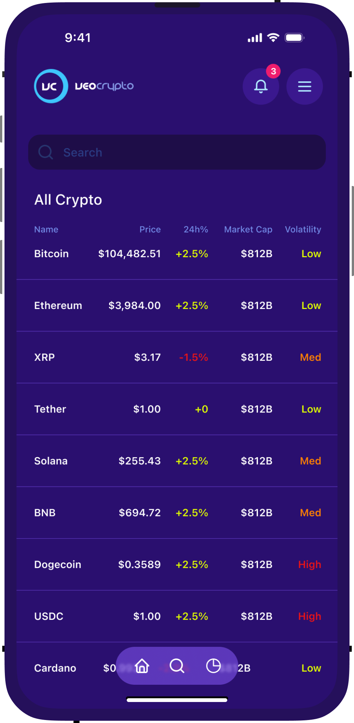
Task: Sort by the Volatility column header
Action: pos(303,229)
